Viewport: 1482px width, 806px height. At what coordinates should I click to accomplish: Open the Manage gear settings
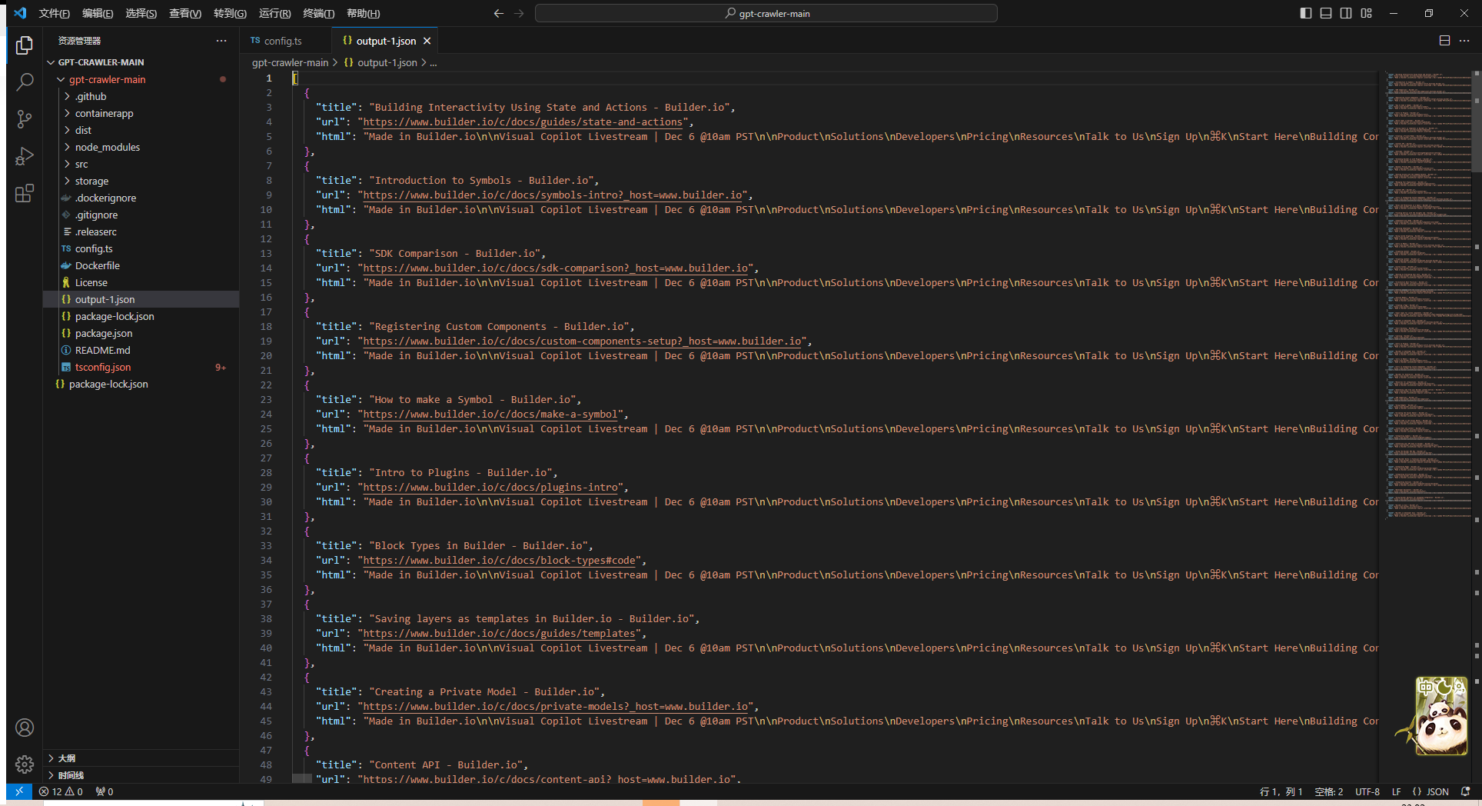pyautogui.click(x=25, y=764)
